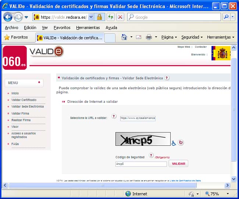Open help icon beside URL a validar

[x=114, y=116]
